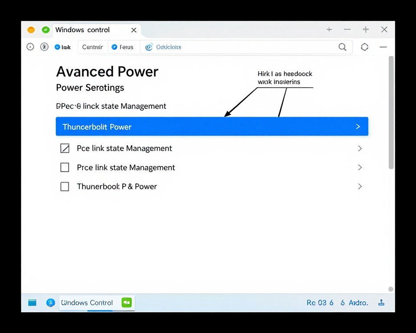Click the Centrelr menu entry
This screenshot has height=333, width=416.
92,47
